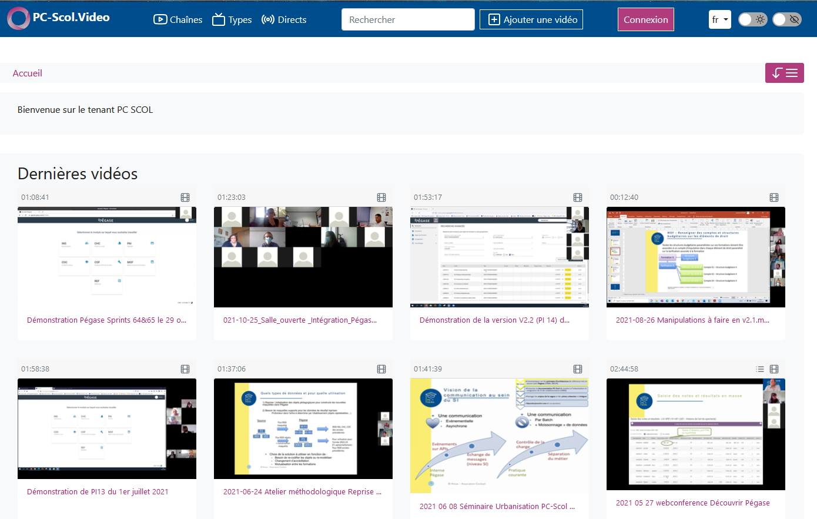The width and height of the screenshot is (817, 519).
Task: Open Séminaire Urbanisation video thumbnail
Action: point(499,436)
